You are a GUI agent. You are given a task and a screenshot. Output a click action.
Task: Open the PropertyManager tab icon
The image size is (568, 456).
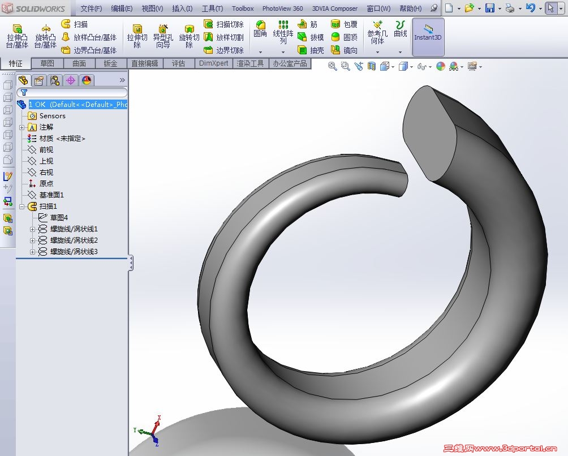(x=39, y=80)
